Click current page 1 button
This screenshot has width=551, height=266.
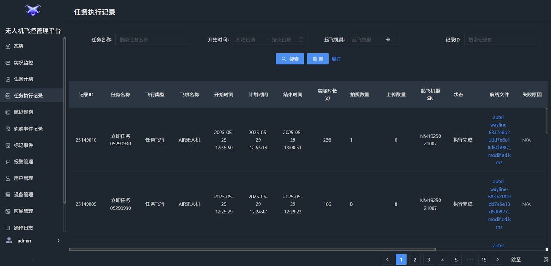point(401,260)
